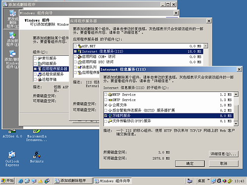Click the 索引服务 icon in 组件 list
The image size is (247, 185).
[x=40, y=58]
